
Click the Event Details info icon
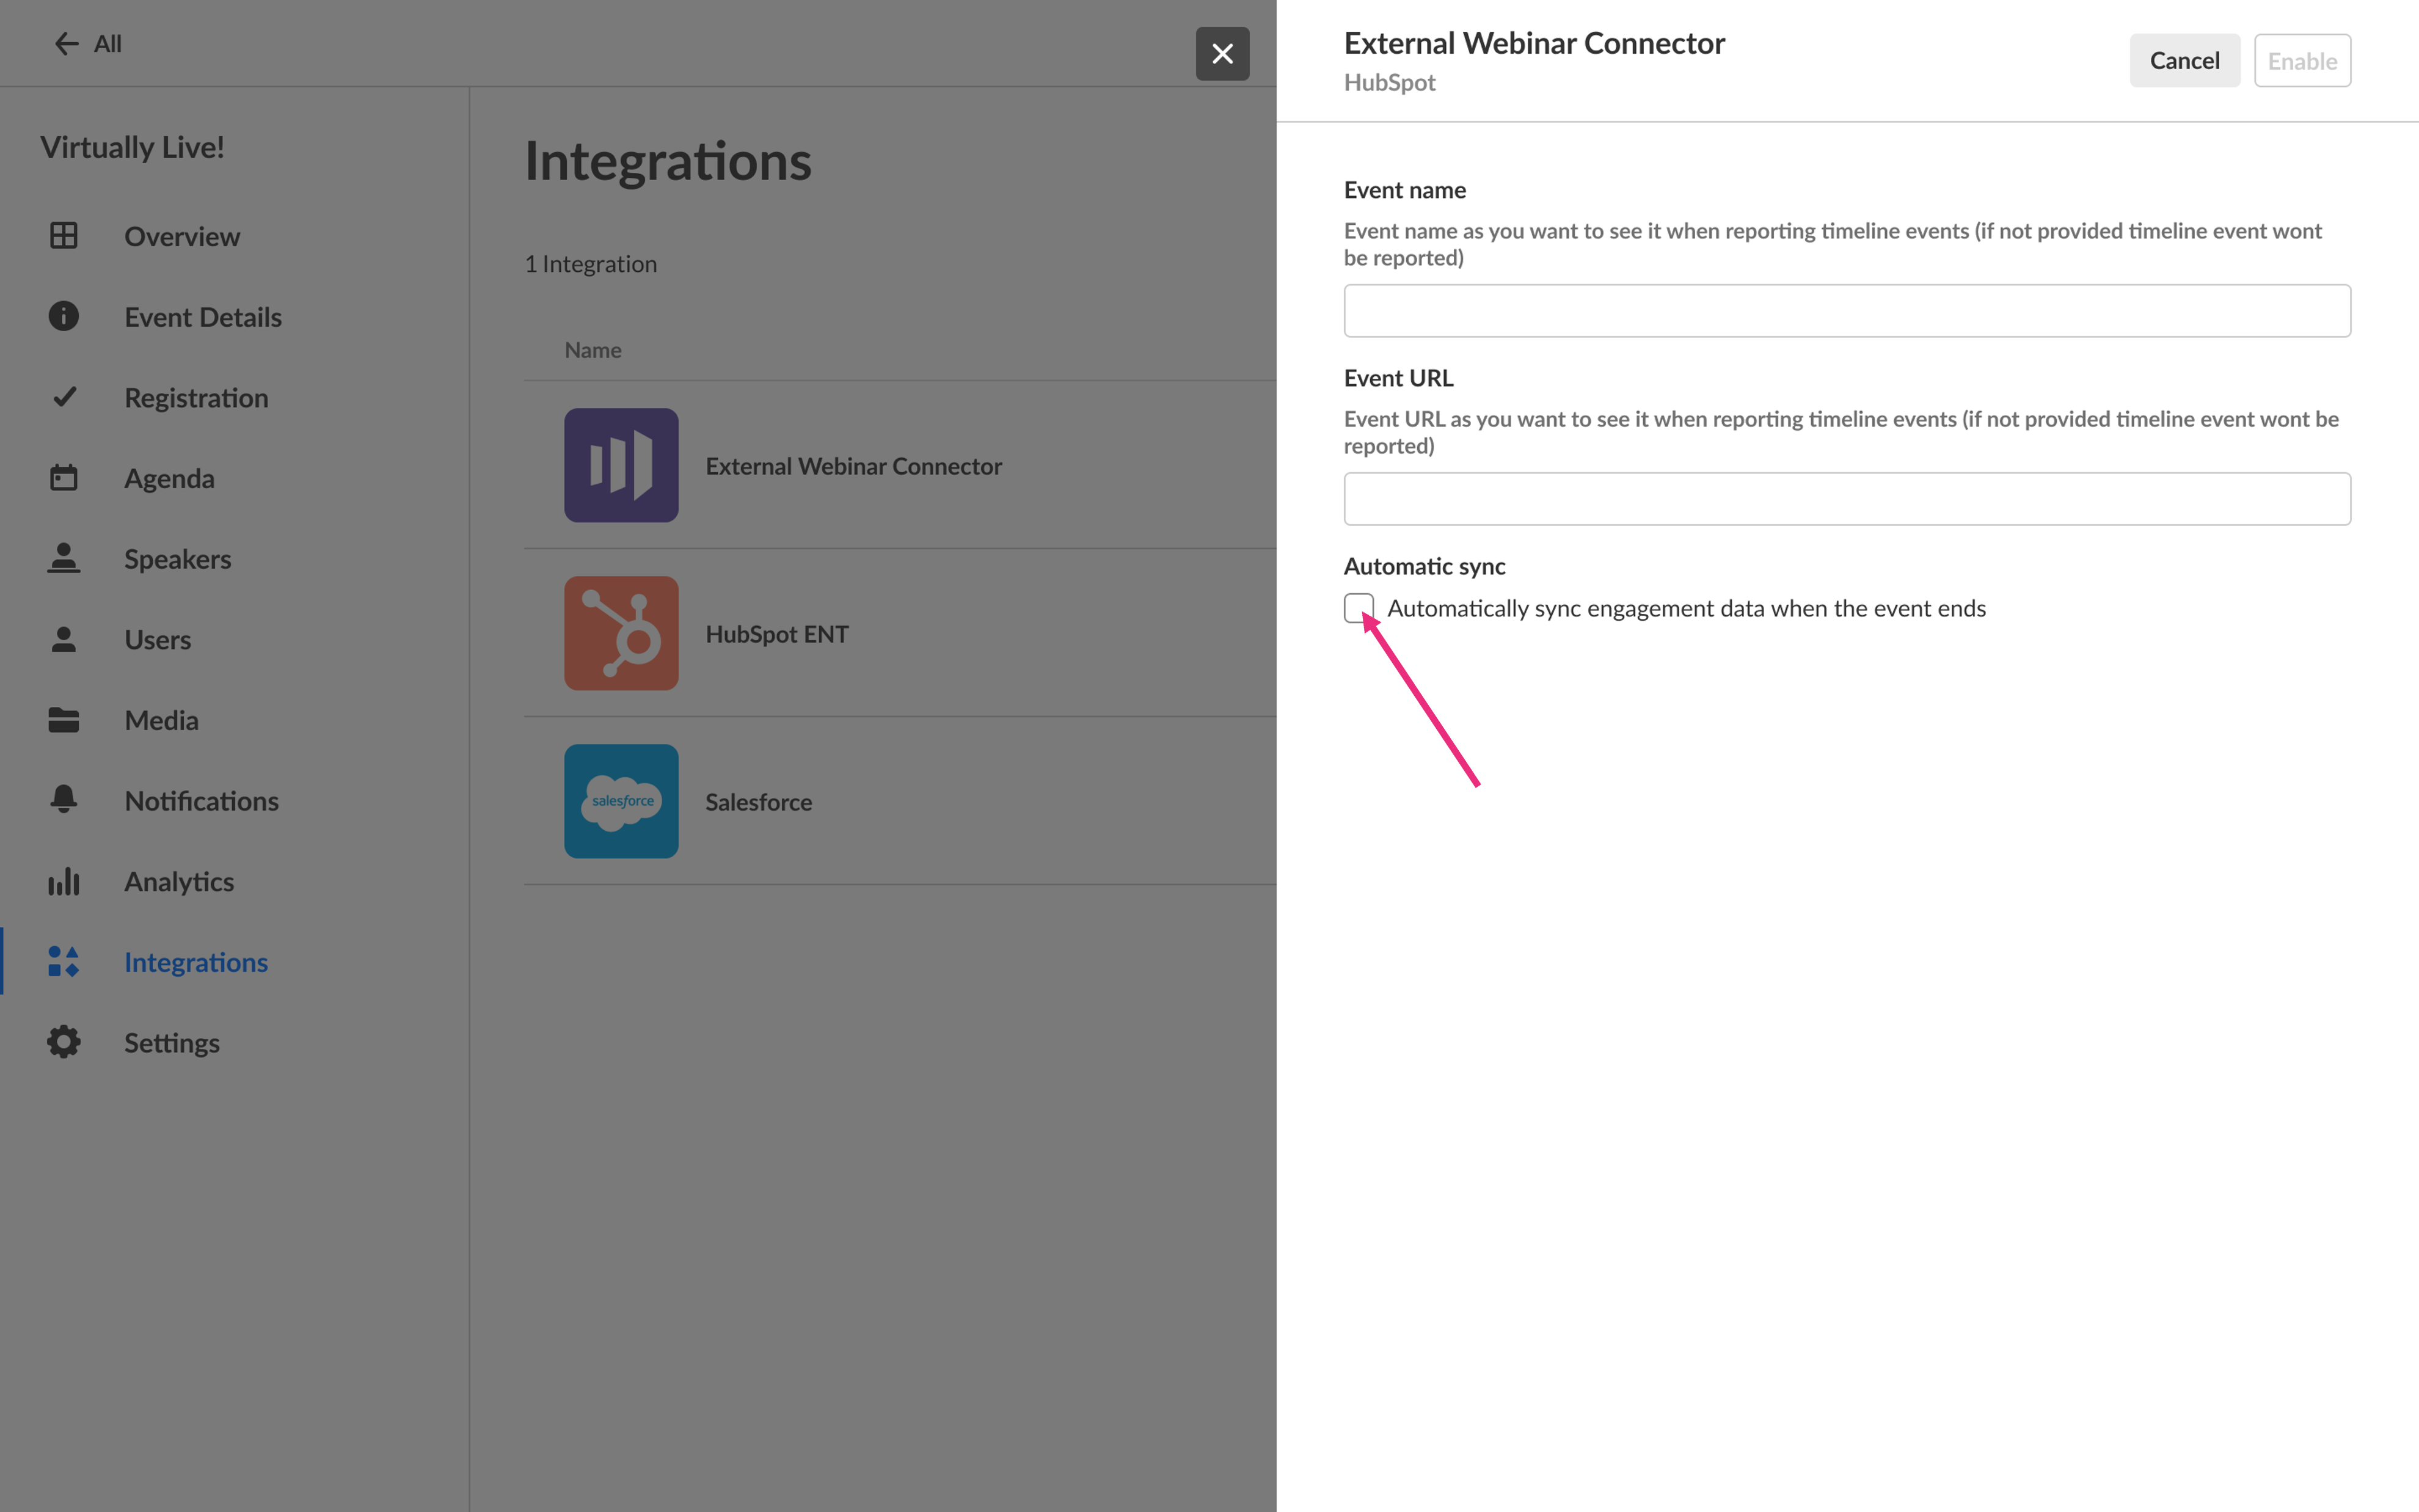pos(64,316)
